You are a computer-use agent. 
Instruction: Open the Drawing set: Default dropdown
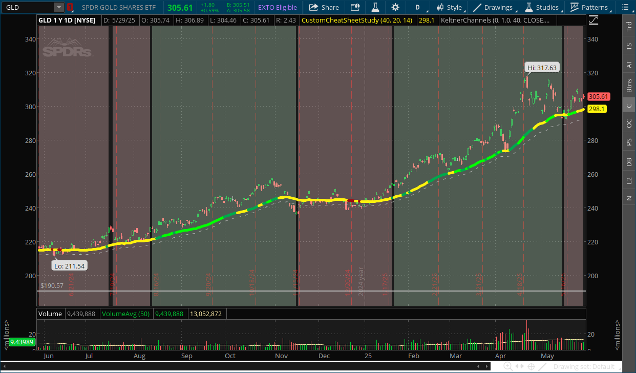(x=587, y=366)
